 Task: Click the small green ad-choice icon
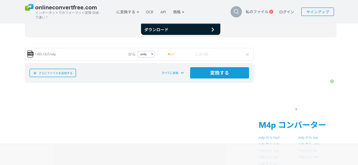[332, 81]
